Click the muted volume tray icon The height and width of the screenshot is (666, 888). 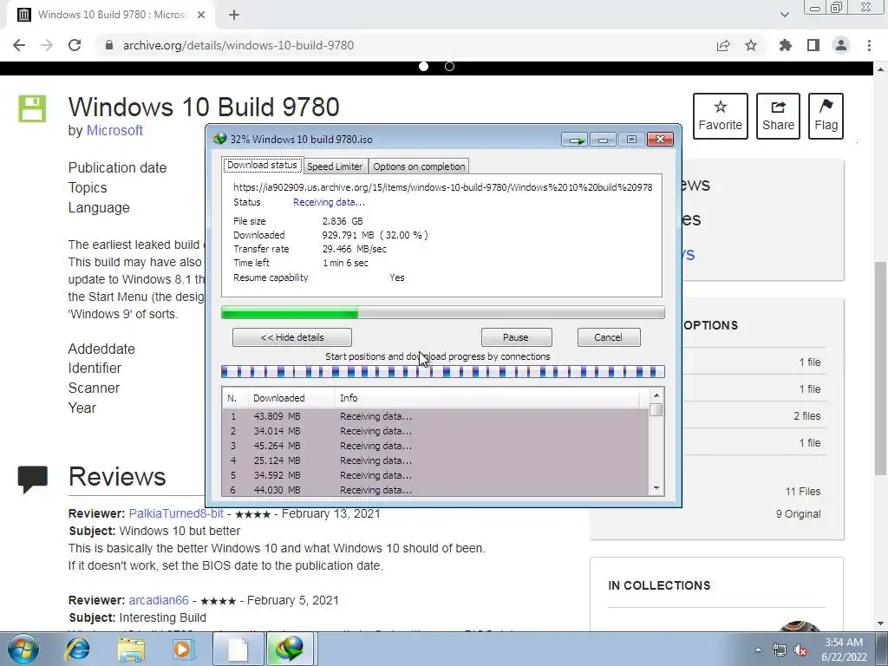800,650
